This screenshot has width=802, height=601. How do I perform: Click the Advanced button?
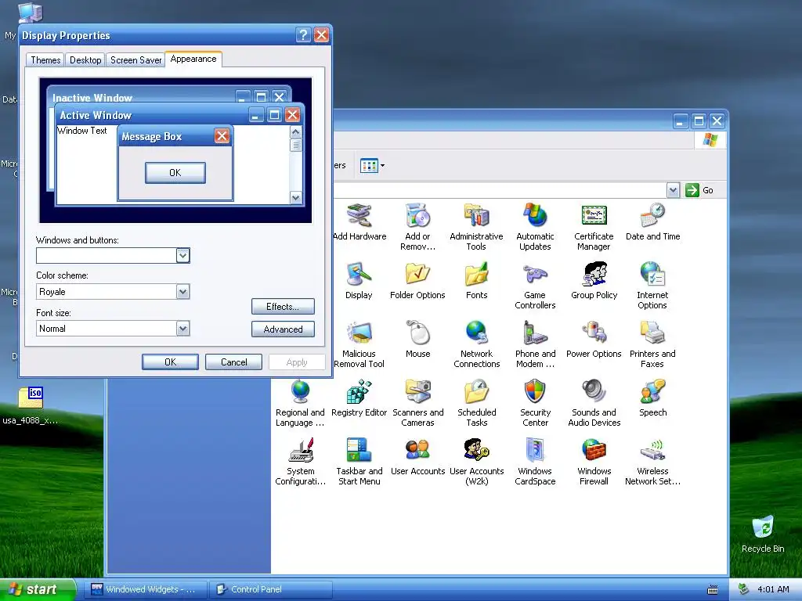(283, 329)
